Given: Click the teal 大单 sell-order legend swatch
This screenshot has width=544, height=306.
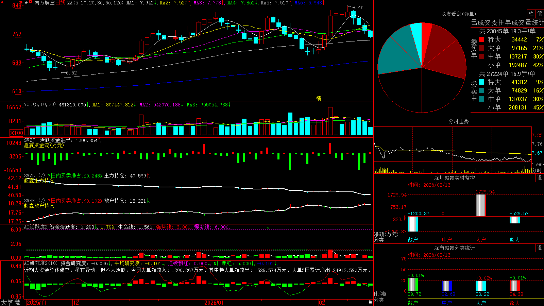Looking at the screenshot, I should (481, 90).
